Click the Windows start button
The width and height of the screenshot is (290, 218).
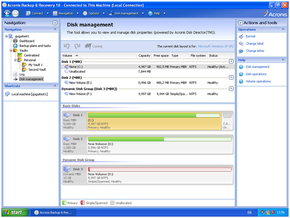[15, 212]
